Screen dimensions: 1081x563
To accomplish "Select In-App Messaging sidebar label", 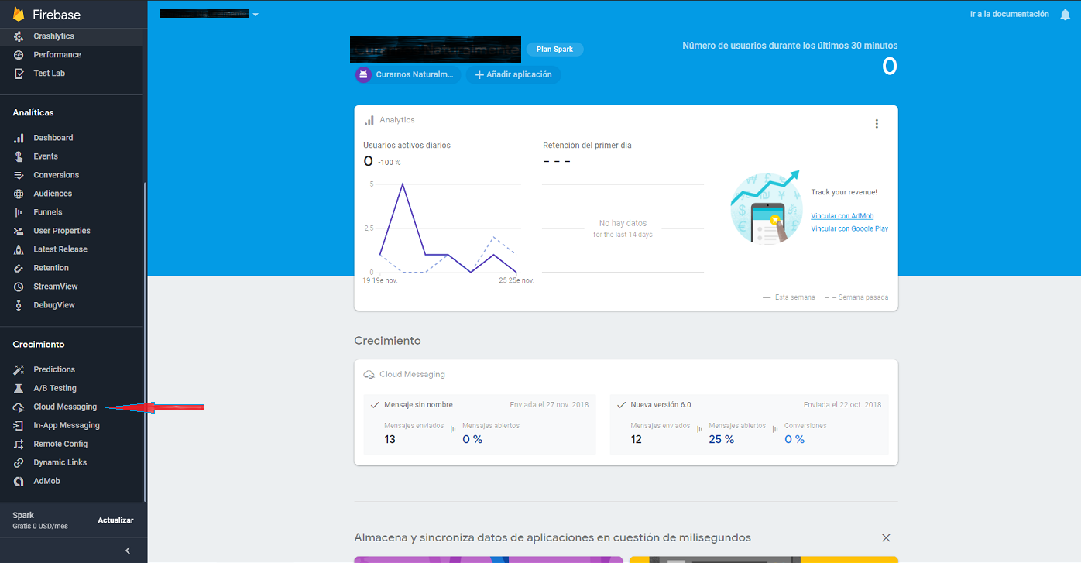I will [x=67, y=425].
